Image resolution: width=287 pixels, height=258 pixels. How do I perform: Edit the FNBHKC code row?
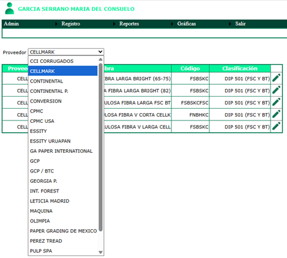277,114
